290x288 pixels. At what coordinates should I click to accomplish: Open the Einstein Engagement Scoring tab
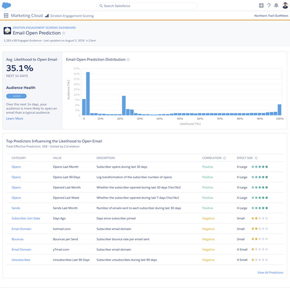point(72,16)
